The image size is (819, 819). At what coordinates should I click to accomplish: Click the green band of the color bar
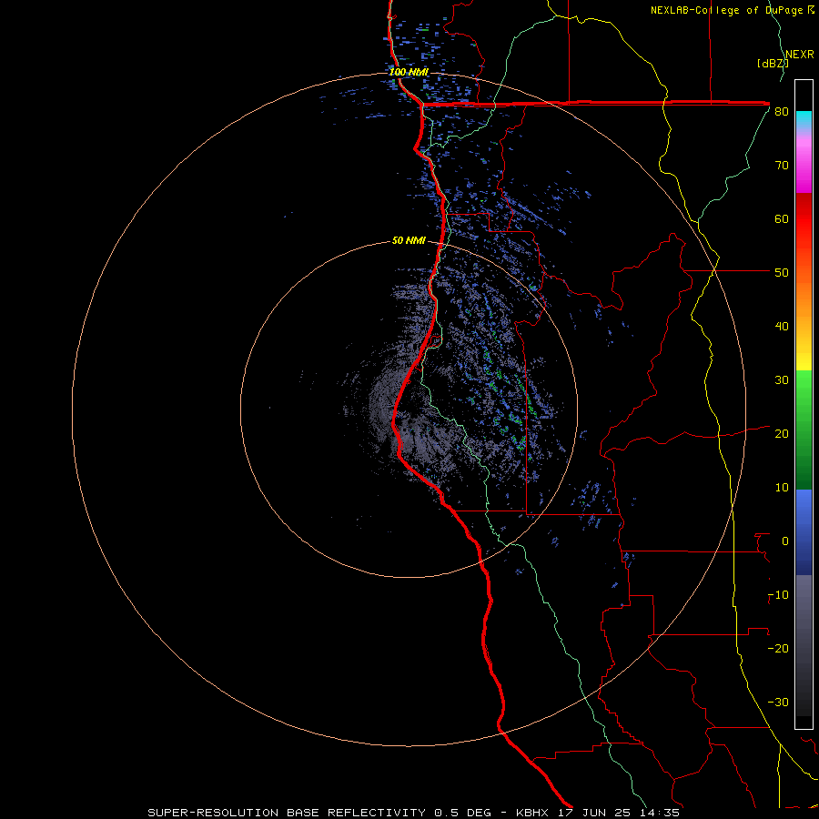click(804, 430)
